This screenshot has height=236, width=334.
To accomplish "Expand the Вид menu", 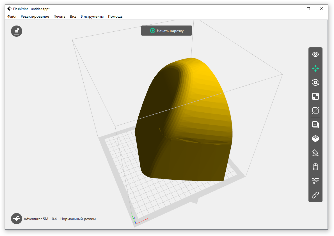I will click(x=73, y=17).
